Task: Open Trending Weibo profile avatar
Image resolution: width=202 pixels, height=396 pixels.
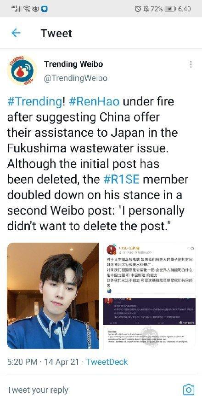Action: click(22, 71)
